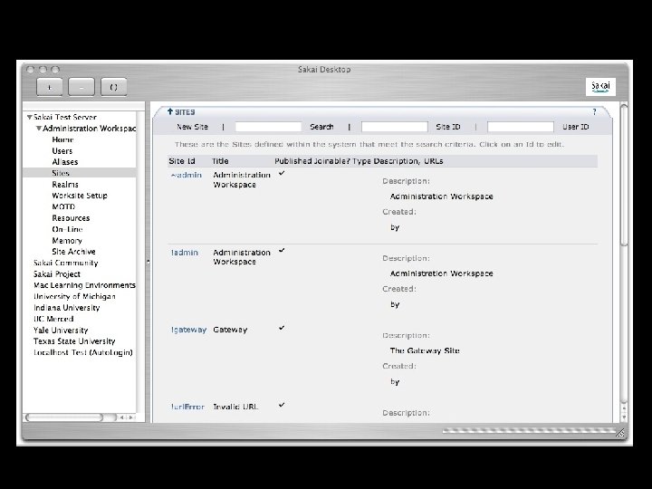This screenshot has height=489, width=652.
Task: Collapse the Administration Workspace tree node
Action: click(39, 128)
